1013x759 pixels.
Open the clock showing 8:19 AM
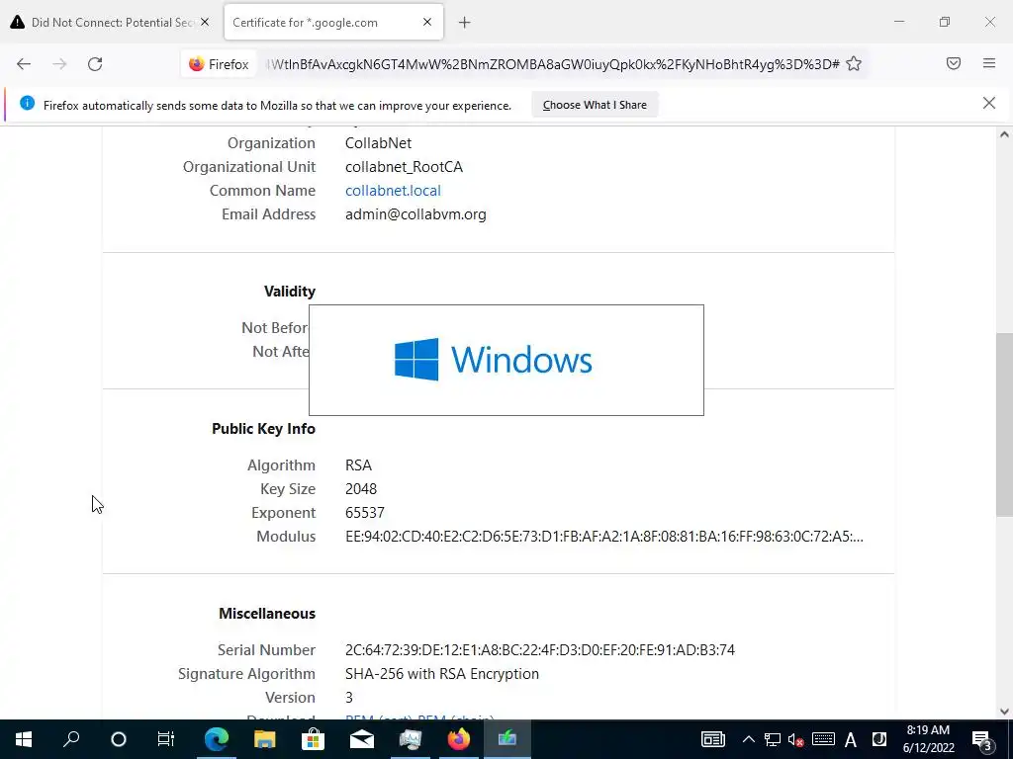(928, 739)
